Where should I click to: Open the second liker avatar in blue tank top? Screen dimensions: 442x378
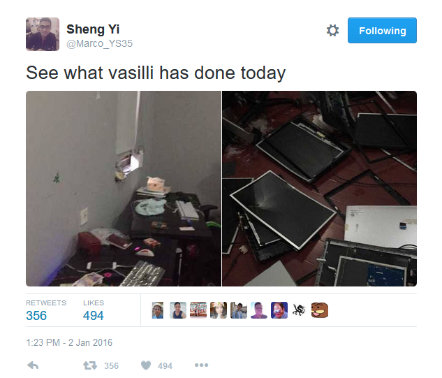click(178, 310)
